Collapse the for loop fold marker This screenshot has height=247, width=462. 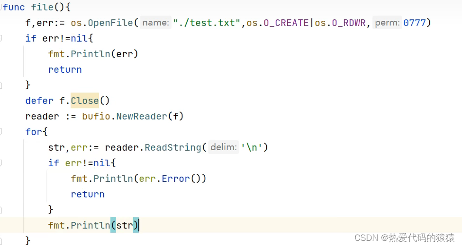click(1, 132)
